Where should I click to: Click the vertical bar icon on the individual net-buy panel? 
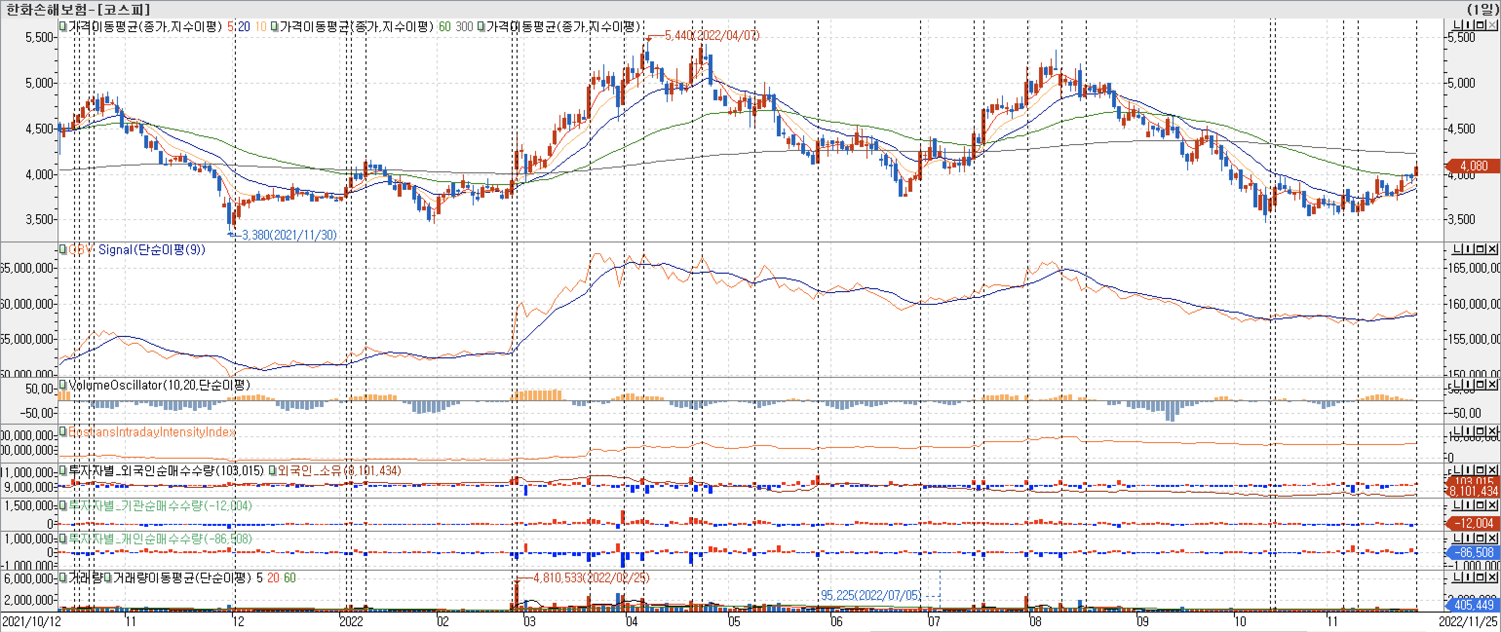(1468, 538)
